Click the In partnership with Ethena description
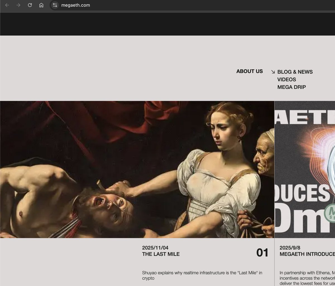 [307, 278]
